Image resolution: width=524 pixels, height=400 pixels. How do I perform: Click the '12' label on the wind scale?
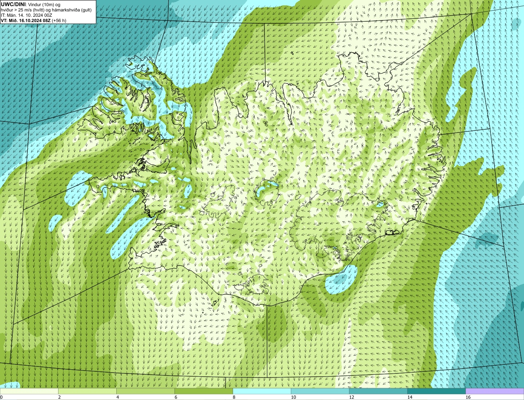point(352,397)
